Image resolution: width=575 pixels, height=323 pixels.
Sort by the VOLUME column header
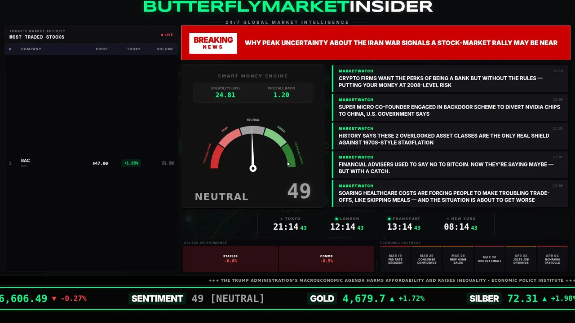pos(165,49)
